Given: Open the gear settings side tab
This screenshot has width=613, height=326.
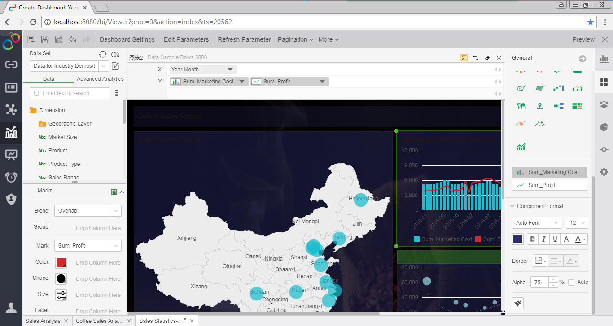Looking at the screenshot, I should [x=604, y=172].
